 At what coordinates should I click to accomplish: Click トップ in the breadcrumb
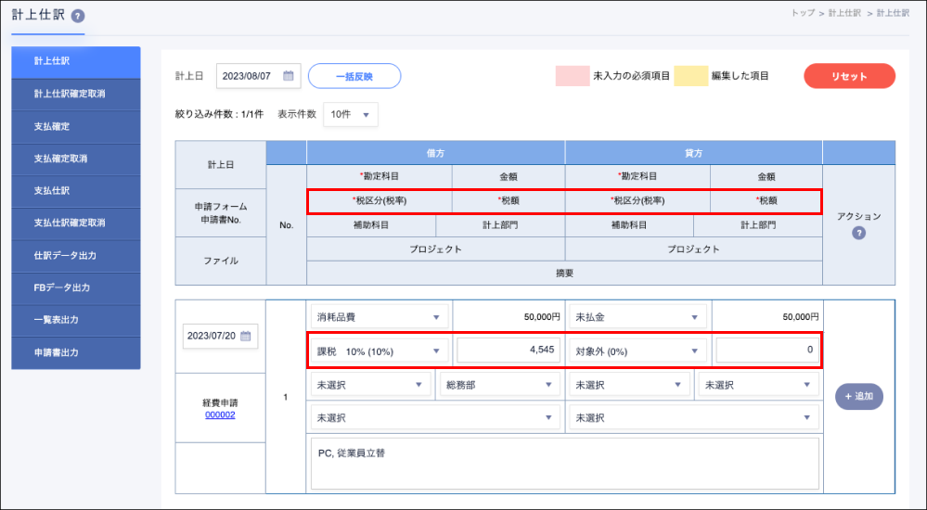coord(803,13)
